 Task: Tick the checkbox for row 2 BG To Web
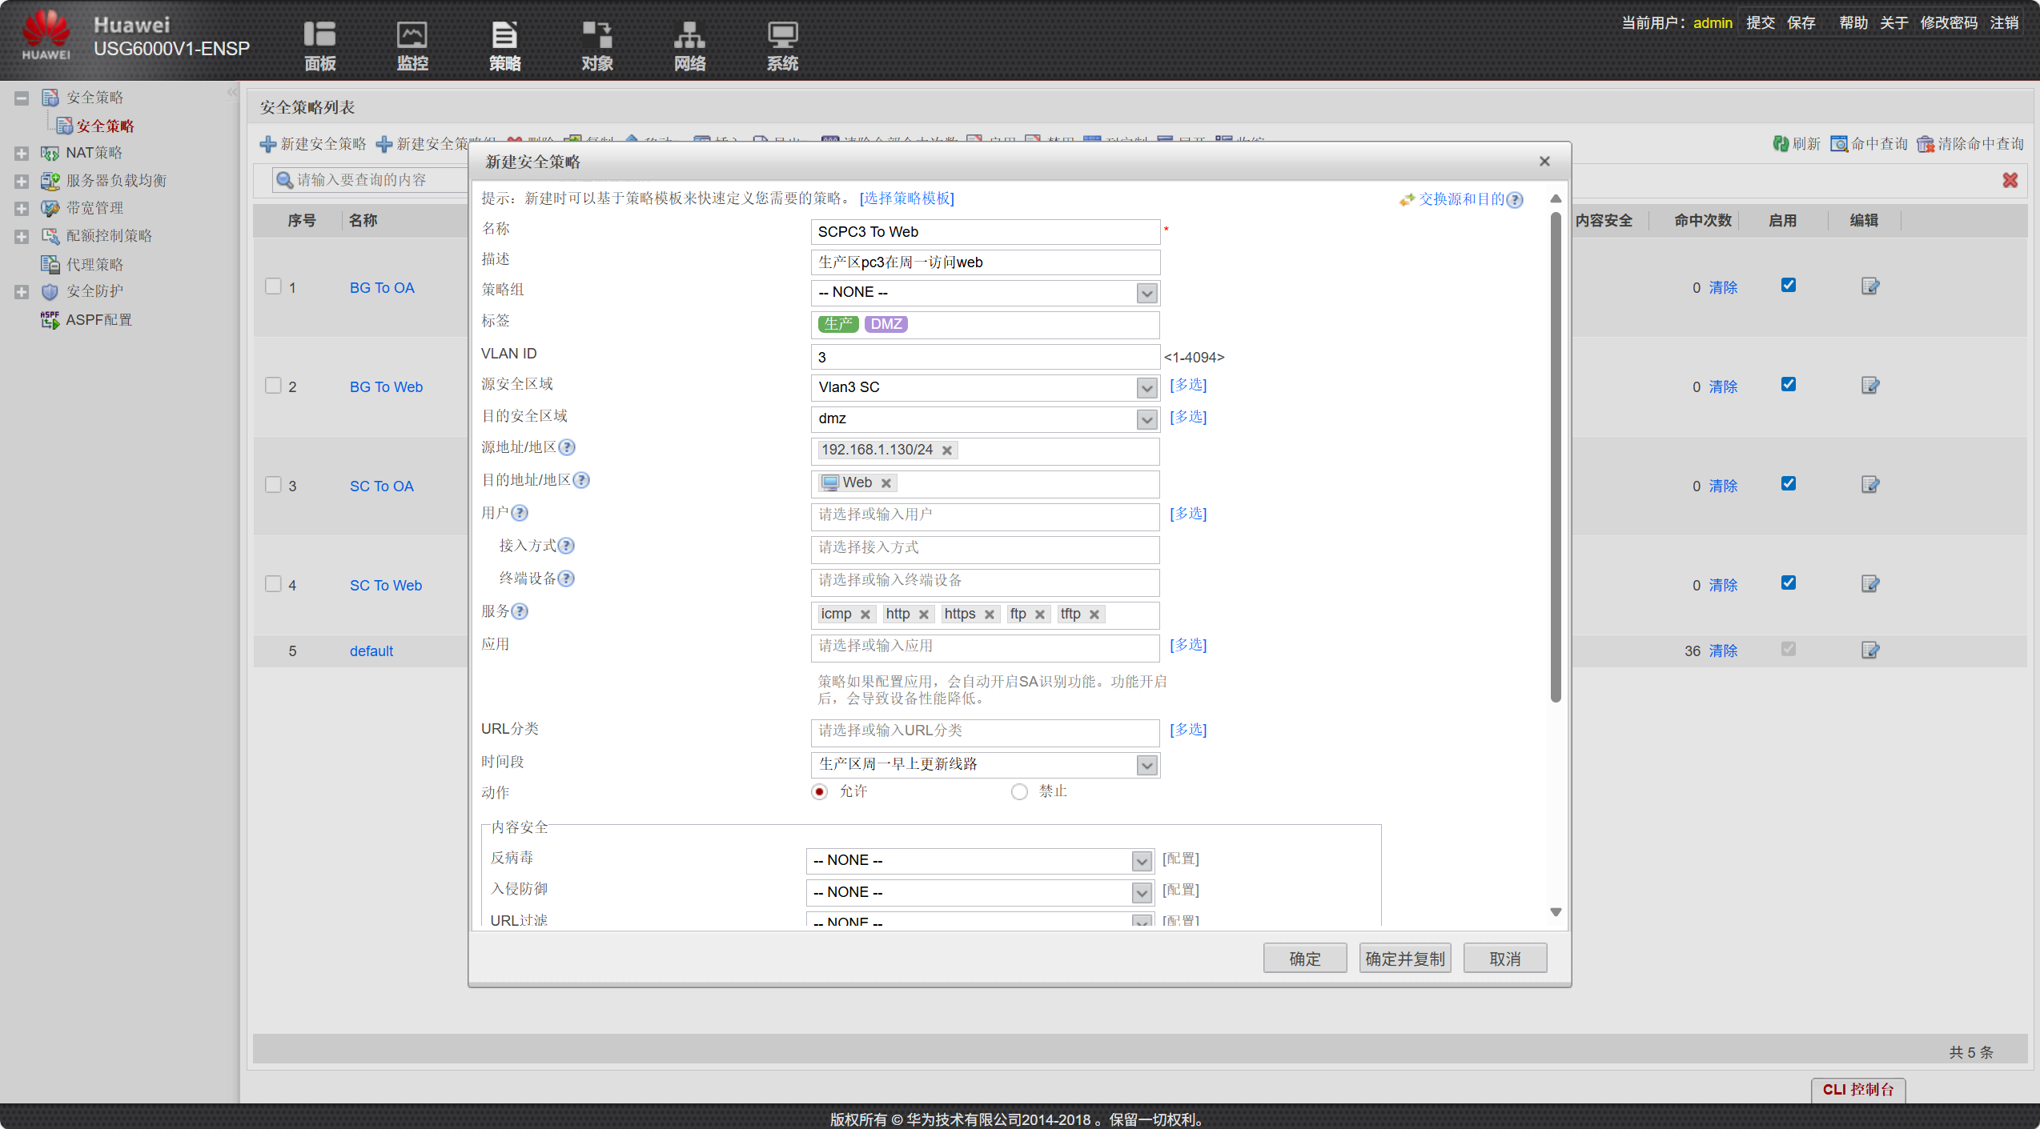click(x=273, y=386)
